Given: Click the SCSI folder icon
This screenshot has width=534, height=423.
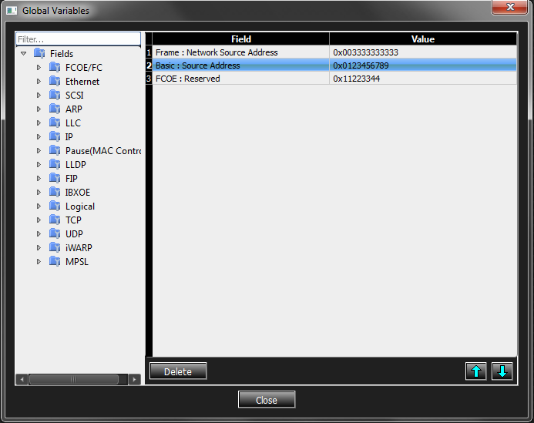Looking at the screenshot, I should 55,95.
